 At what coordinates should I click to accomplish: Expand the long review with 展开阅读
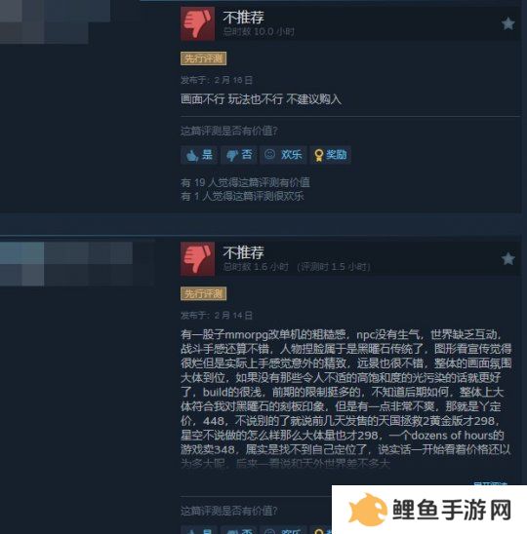coord(490,482)
